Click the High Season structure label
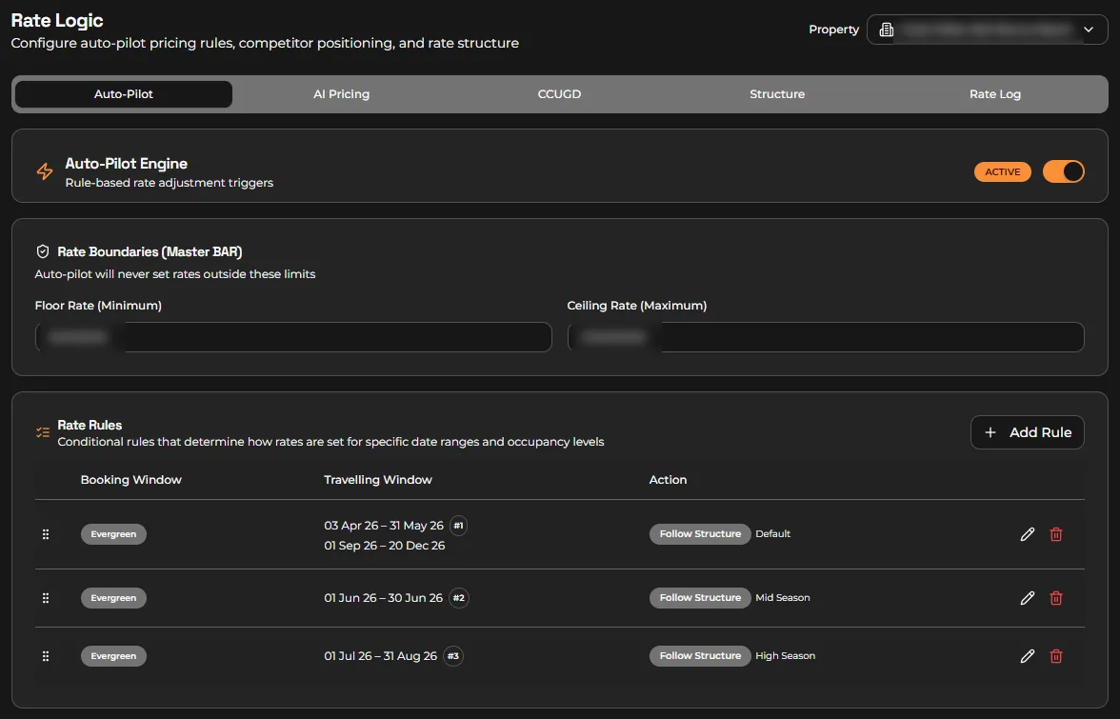The width and height of the screenshot is (1120, 719). tap(785, 656)
